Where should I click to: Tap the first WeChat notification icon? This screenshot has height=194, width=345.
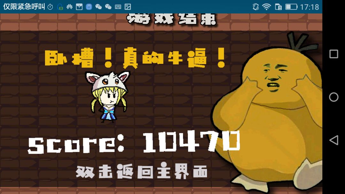click(98, 7)
